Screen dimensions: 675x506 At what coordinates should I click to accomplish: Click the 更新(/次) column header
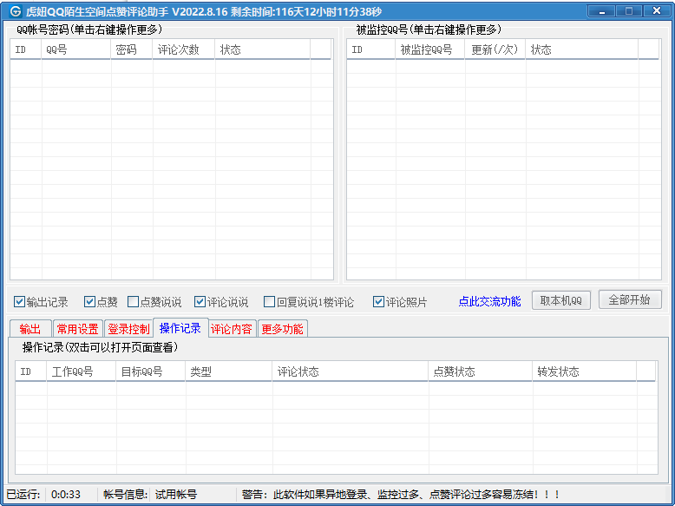495,49
